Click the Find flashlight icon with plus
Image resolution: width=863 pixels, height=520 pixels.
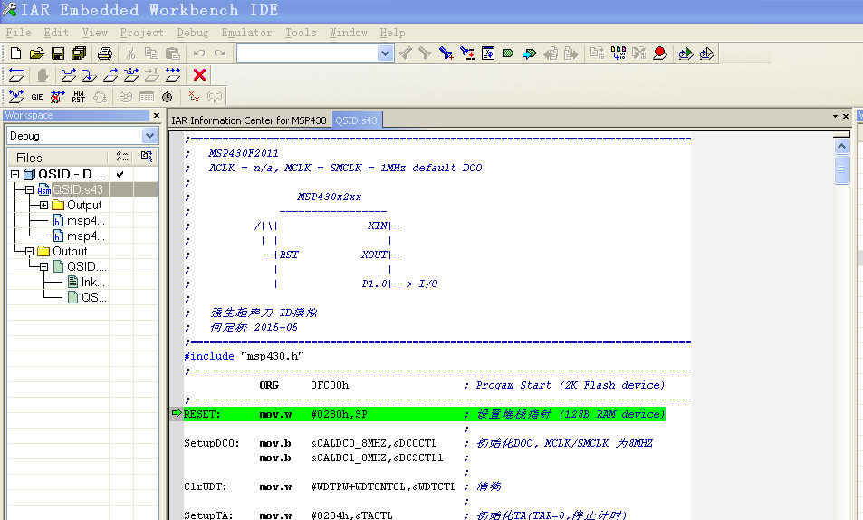click(446, 53)
